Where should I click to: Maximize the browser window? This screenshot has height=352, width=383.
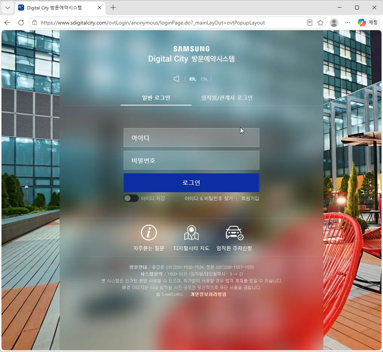pos(357,8)
